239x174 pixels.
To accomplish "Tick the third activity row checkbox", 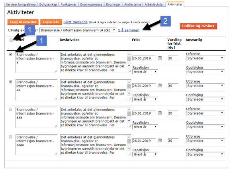I will (x=11, y=109).
